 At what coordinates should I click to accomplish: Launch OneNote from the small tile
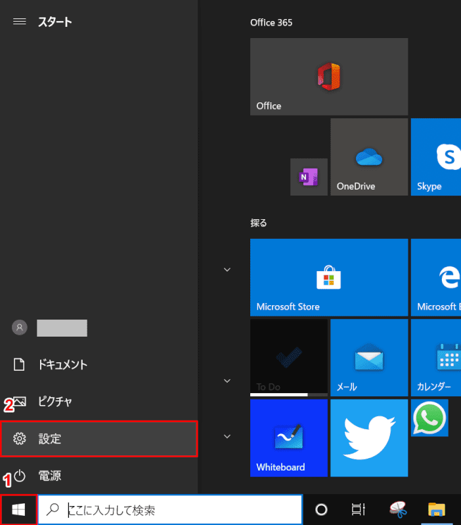[309, 177]
